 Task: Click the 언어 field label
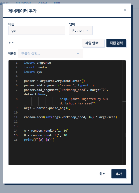click(72, 24)
